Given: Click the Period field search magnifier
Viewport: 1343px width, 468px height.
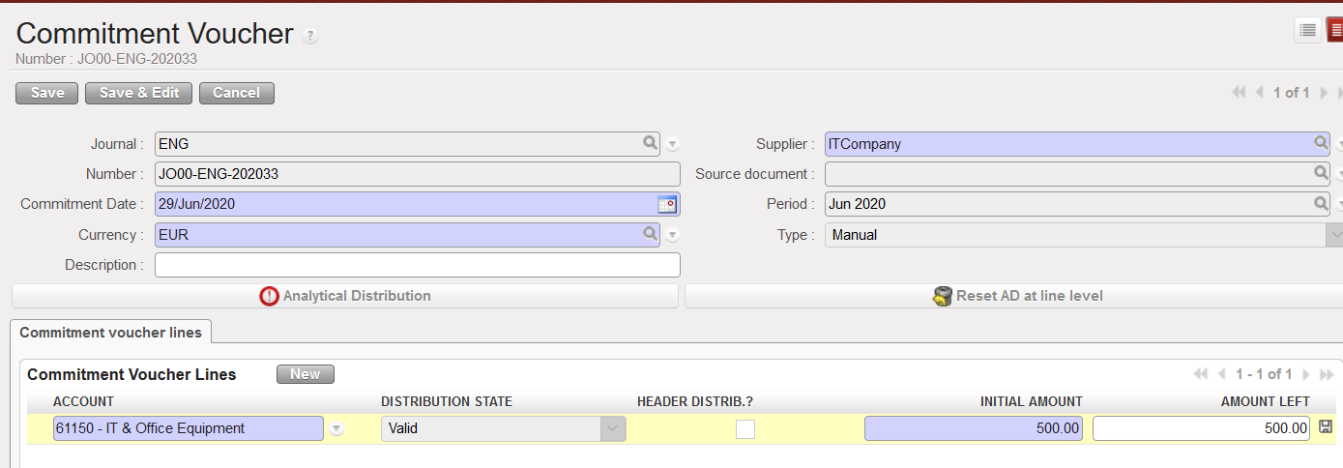Looking at the screenshot, I should (1321, 204).
